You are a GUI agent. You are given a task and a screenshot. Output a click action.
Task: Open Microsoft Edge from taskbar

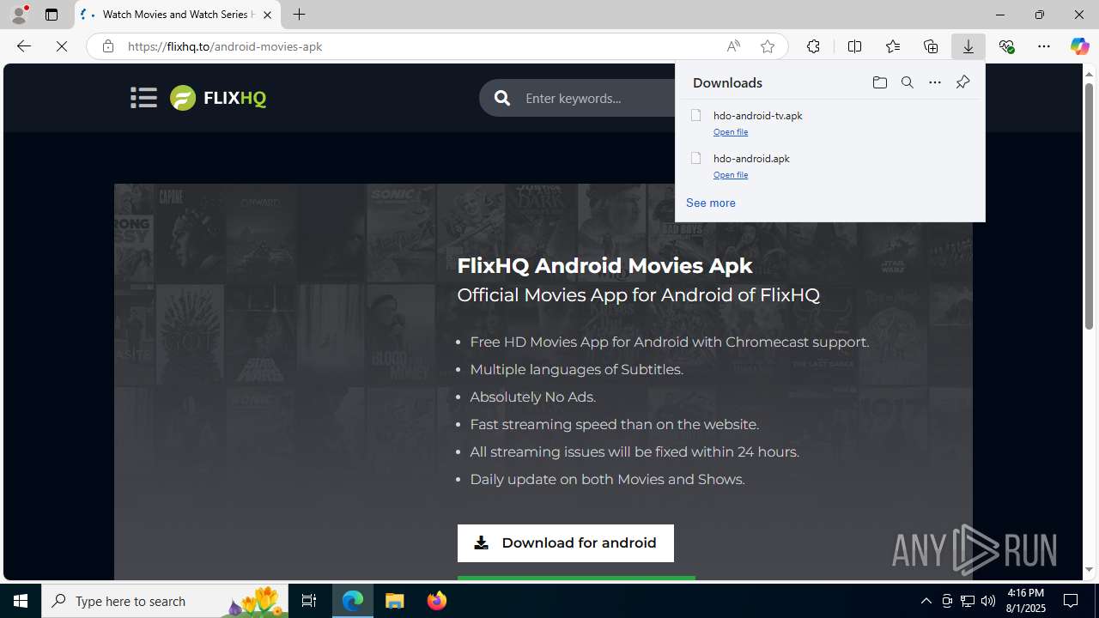pyautogui.click(x=353, y=601)
